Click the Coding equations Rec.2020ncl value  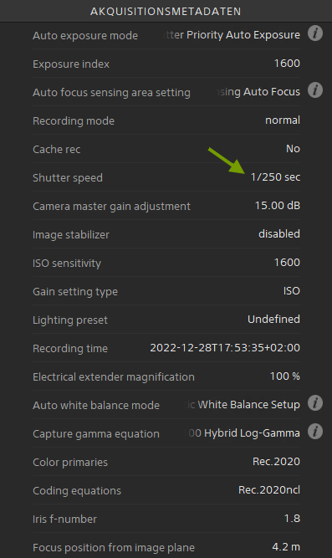tap(269, 490)
